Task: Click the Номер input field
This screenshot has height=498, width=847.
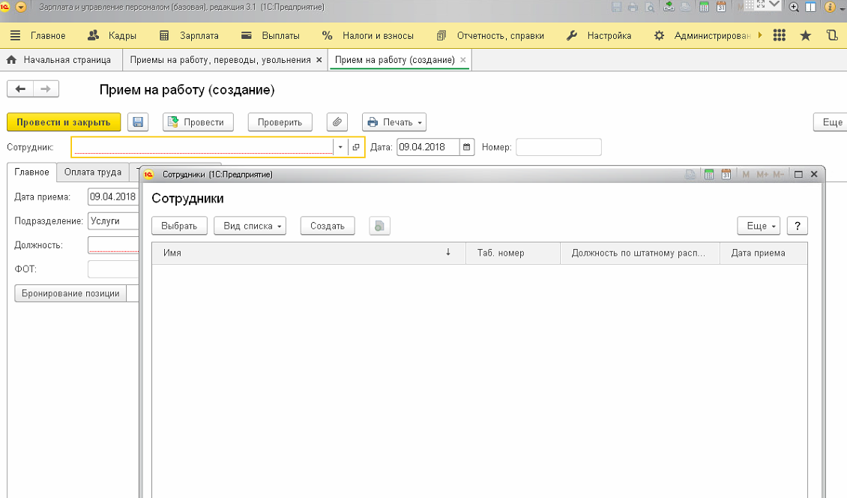Action: pos(558,147)
